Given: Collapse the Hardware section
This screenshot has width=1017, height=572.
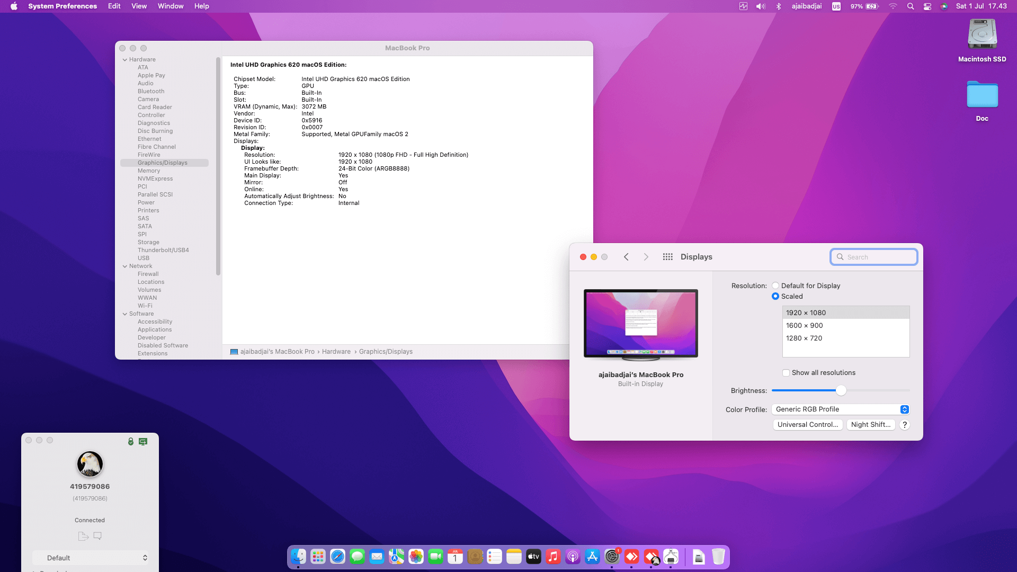Looking at the screenshot, I should [x=125, y=60].
